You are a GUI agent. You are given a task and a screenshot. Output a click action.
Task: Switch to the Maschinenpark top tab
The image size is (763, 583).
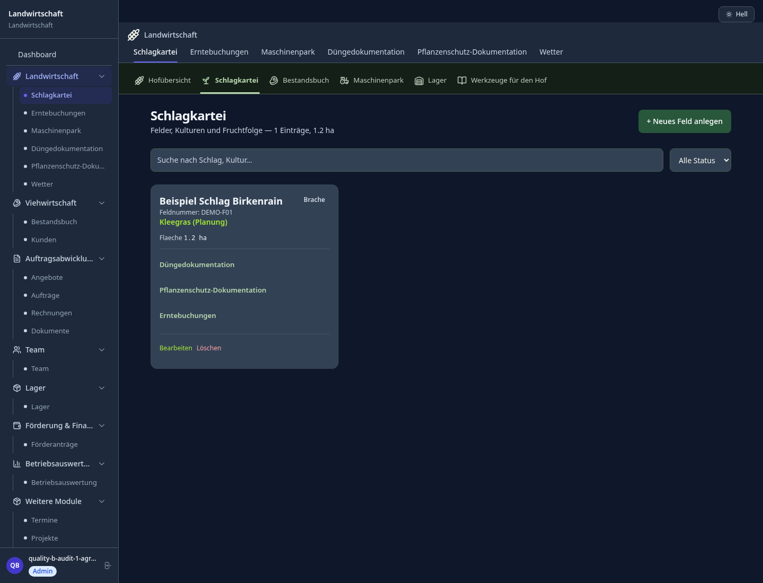[288, 52]
